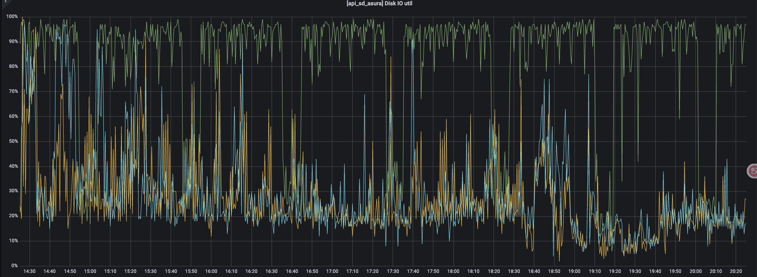
Task: Click the 15:20 time axis label
Action: pos(130,272)
